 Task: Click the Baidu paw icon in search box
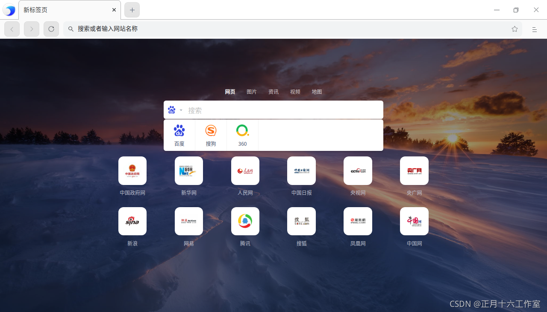coord(172,110)
